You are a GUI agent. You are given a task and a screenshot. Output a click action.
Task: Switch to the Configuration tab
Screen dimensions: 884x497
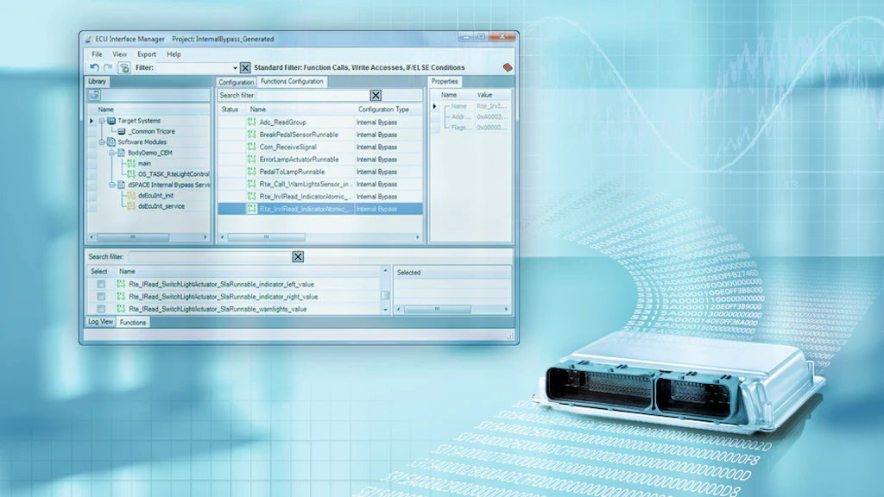coord(237,82)
